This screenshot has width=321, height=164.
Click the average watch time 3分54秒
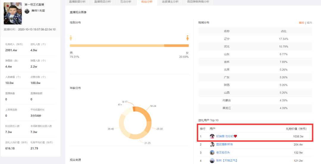coord(36,115)
